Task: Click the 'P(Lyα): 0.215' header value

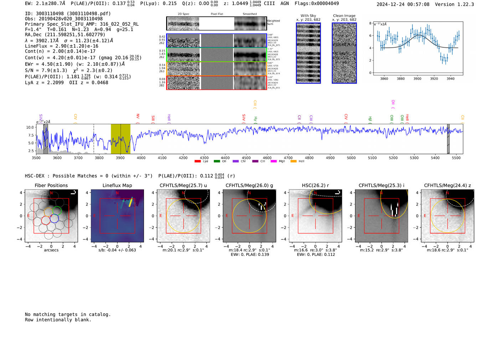Action: (x=158, y=4)
